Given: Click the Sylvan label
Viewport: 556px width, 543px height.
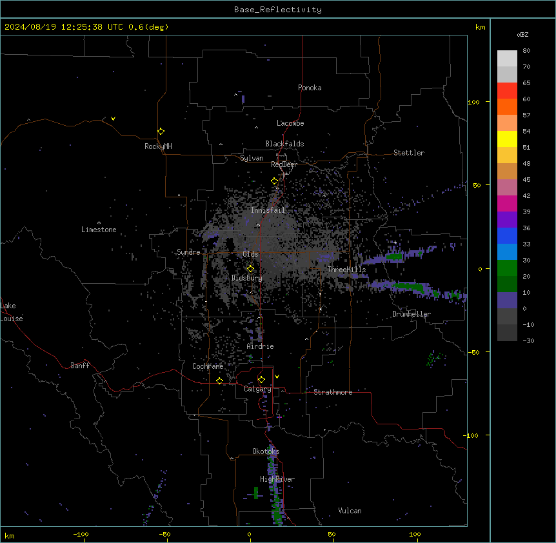Looking at the screenshot, I should coord(252,158).
